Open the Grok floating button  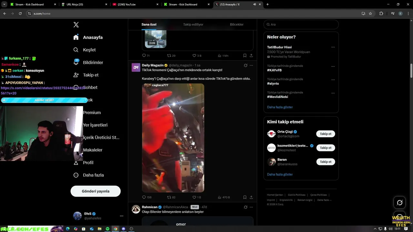tap(399, 203)
